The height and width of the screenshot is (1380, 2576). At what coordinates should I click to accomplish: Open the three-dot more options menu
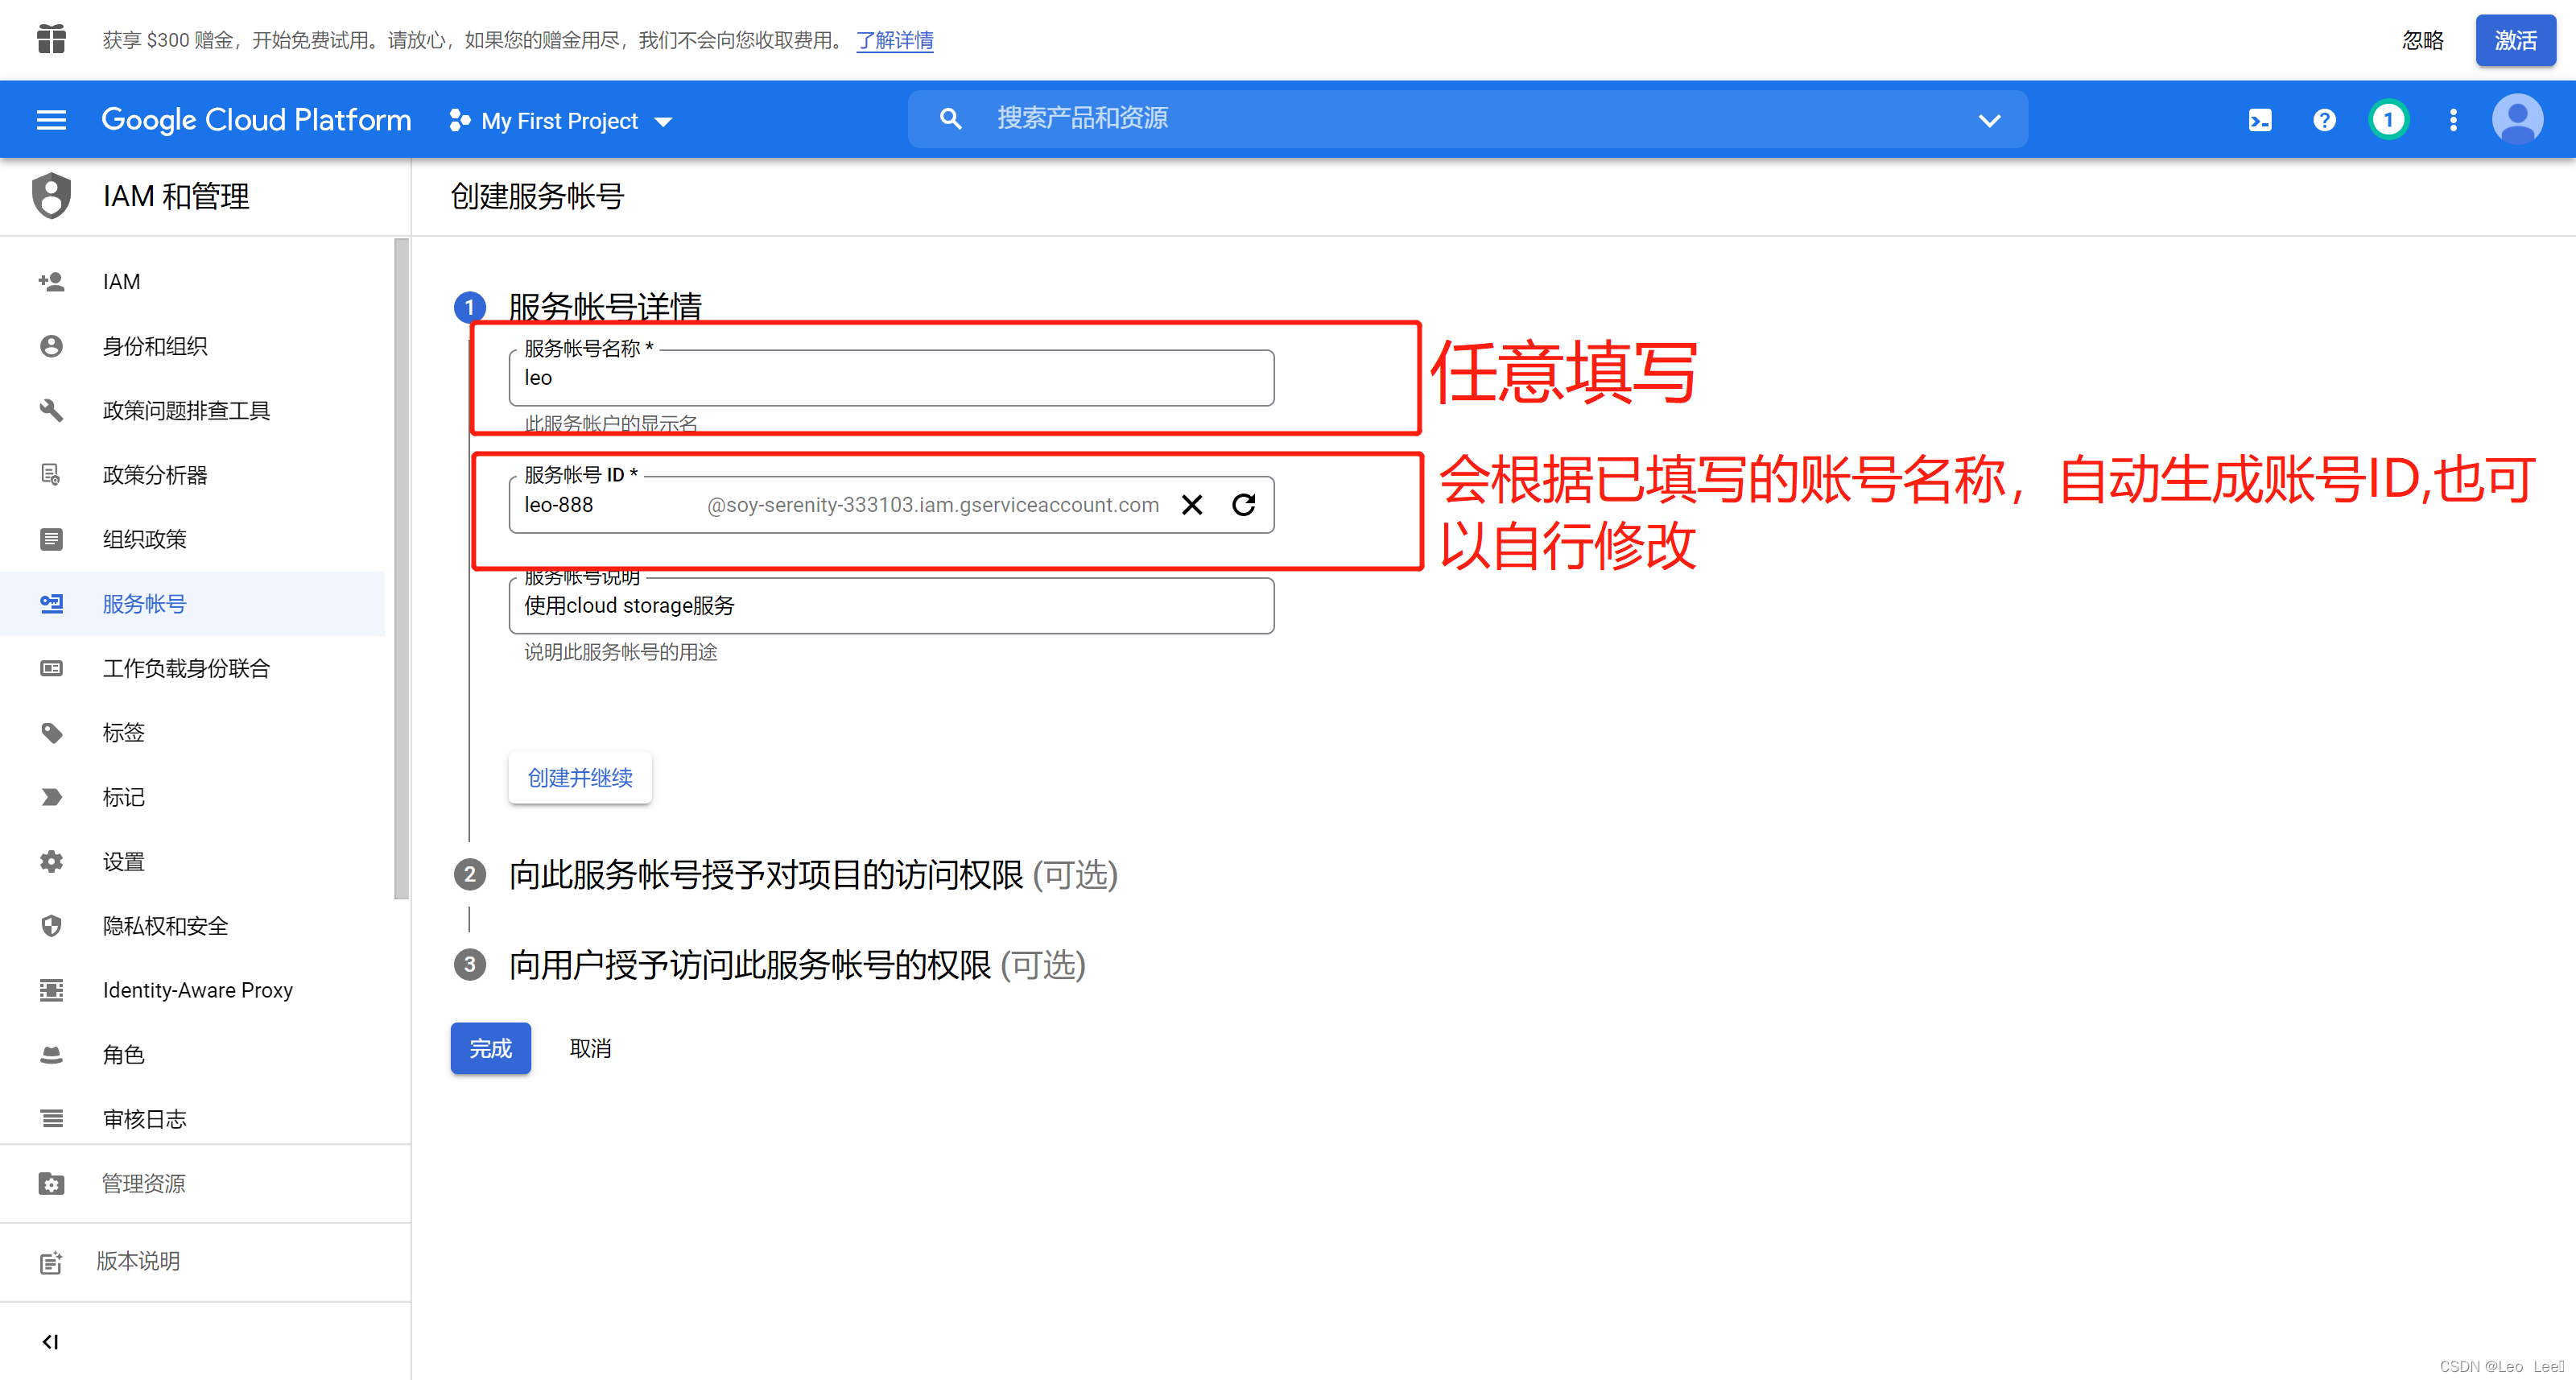[2452, 120]
